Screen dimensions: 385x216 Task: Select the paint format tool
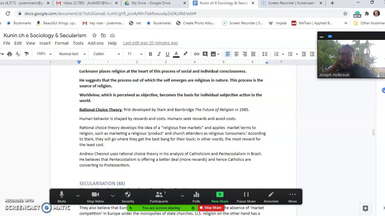click(x=26, y=54)
